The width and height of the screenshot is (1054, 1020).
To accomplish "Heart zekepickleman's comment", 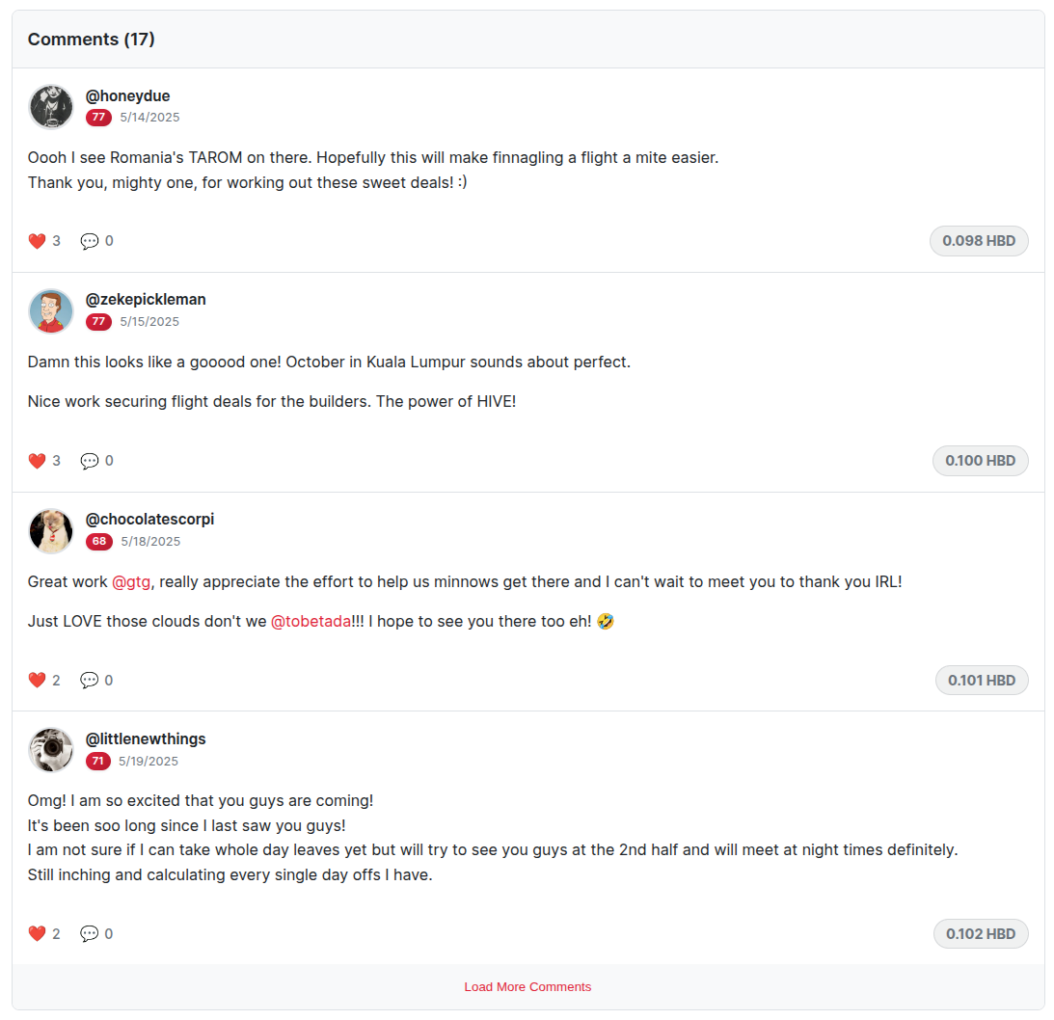I will tap(37, 461).
